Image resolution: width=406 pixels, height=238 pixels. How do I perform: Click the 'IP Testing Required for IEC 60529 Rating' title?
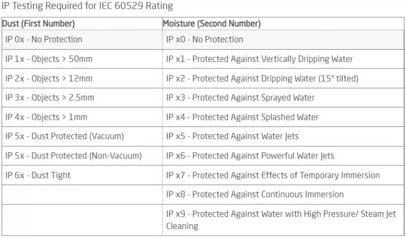point(87,7)
